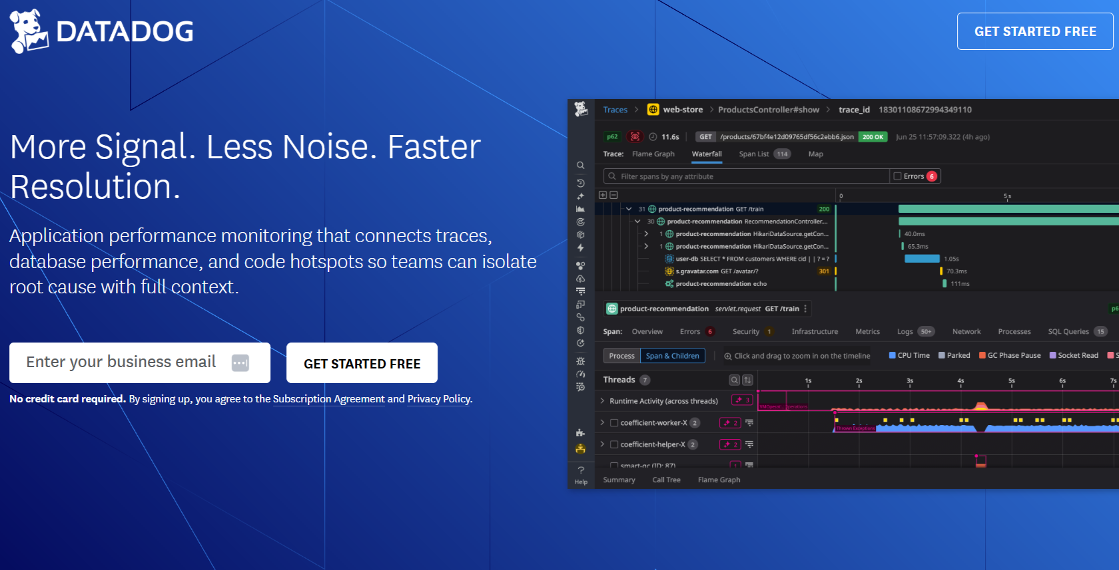Click GET STARTED FREE beside the email field
Viewport: 1119px width, 570px height.
click(x=362, y=363)
